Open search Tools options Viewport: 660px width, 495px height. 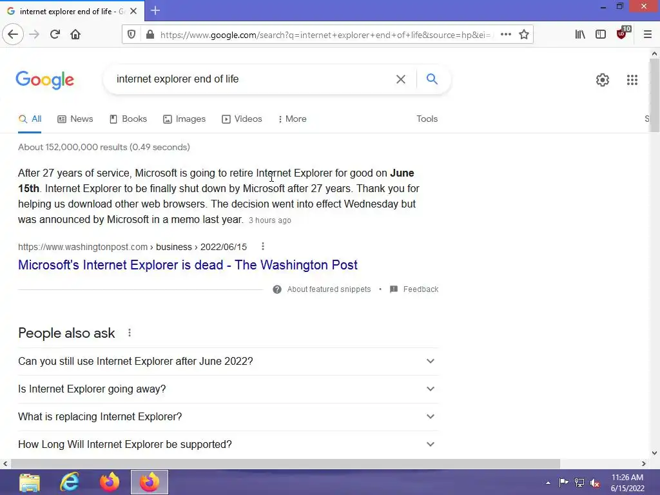pos(427,119)
